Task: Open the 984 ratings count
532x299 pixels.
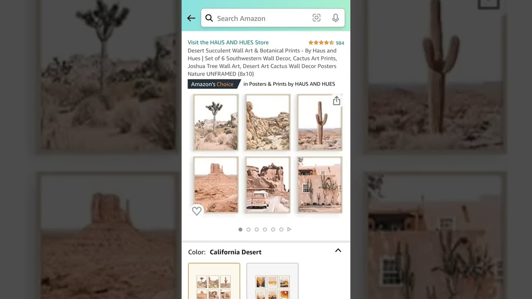Action: coord(340,43)
